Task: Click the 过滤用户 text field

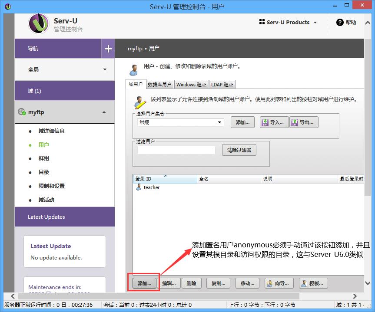Action: click(176, 150)
